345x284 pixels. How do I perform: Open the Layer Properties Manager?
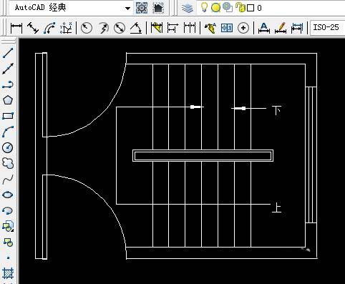click(x=188, y=8)
